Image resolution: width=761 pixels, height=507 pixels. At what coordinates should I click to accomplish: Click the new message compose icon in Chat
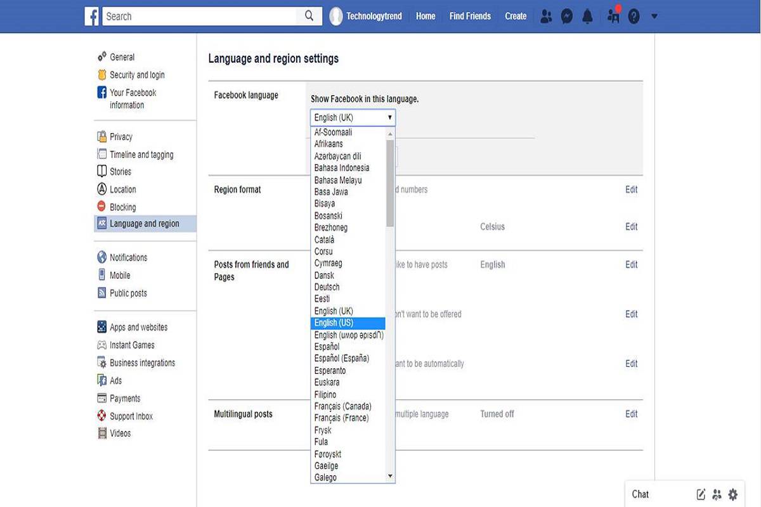click(x=701, y=494)
